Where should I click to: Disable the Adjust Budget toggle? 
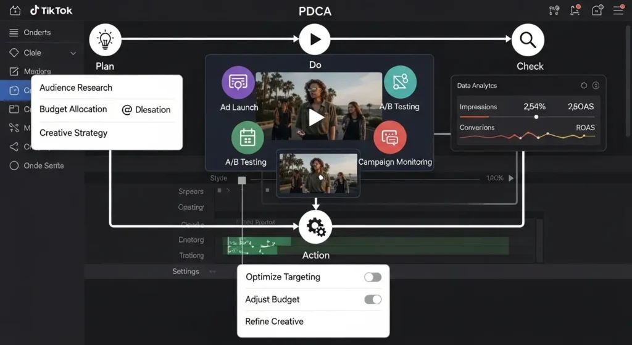tap(373, 299)
